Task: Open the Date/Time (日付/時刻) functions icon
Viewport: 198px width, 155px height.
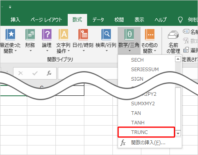Action: coord(83,35)
